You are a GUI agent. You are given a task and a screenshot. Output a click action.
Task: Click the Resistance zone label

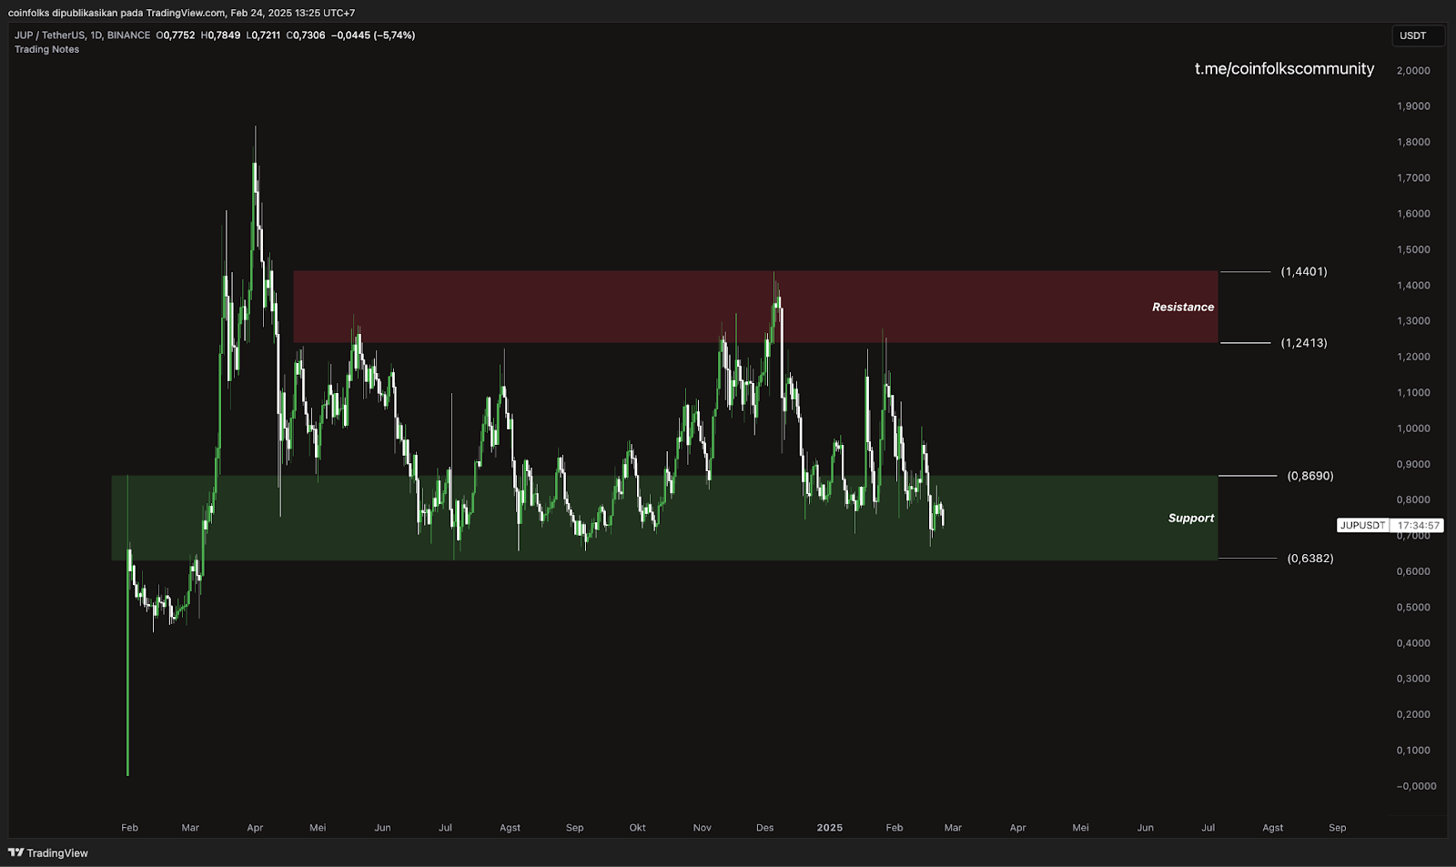1183,307
